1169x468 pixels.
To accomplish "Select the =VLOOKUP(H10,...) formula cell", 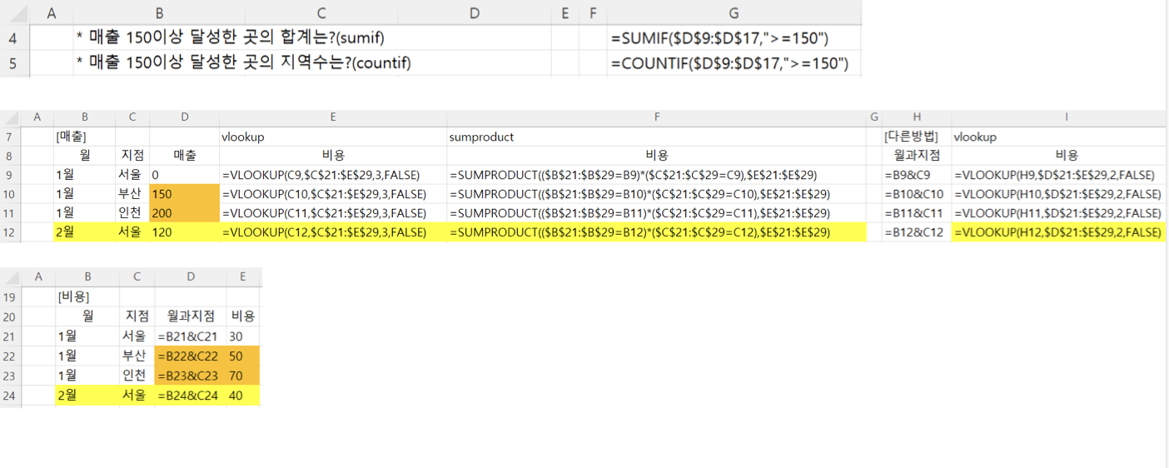I will (1058, 194).
